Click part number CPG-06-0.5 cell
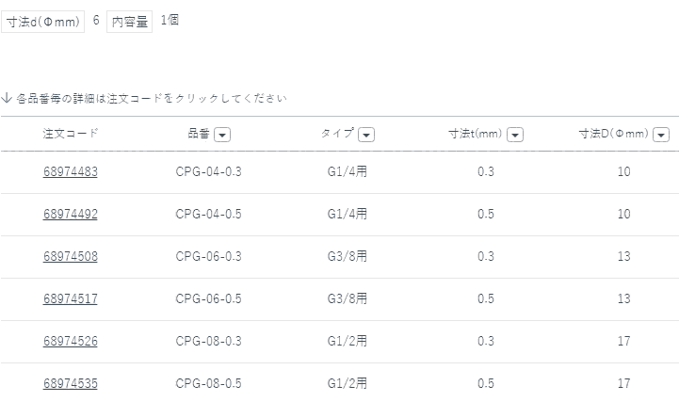This screenshot has height=402, width=679. 209,298
